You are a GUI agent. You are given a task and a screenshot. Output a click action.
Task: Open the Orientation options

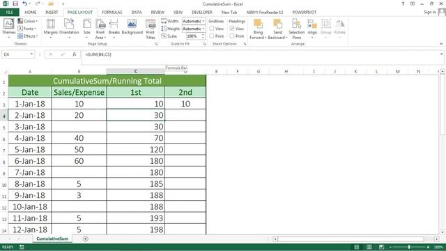(69, 28)
